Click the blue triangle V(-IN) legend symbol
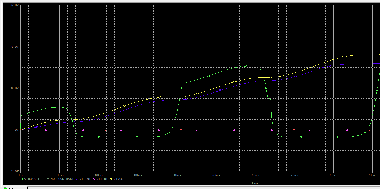This screenshot has width=380, height=189. tap(77, 179)
